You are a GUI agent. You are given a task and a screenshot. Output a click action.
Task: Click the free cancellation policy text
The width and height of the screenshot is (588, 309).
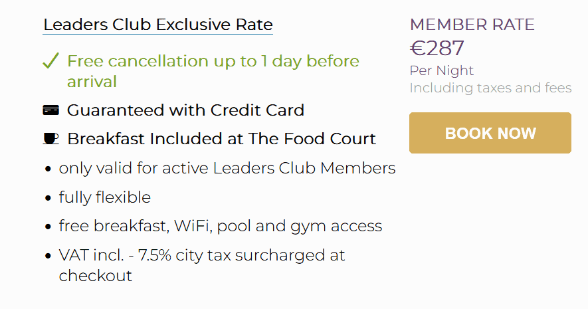pos(213,71)
